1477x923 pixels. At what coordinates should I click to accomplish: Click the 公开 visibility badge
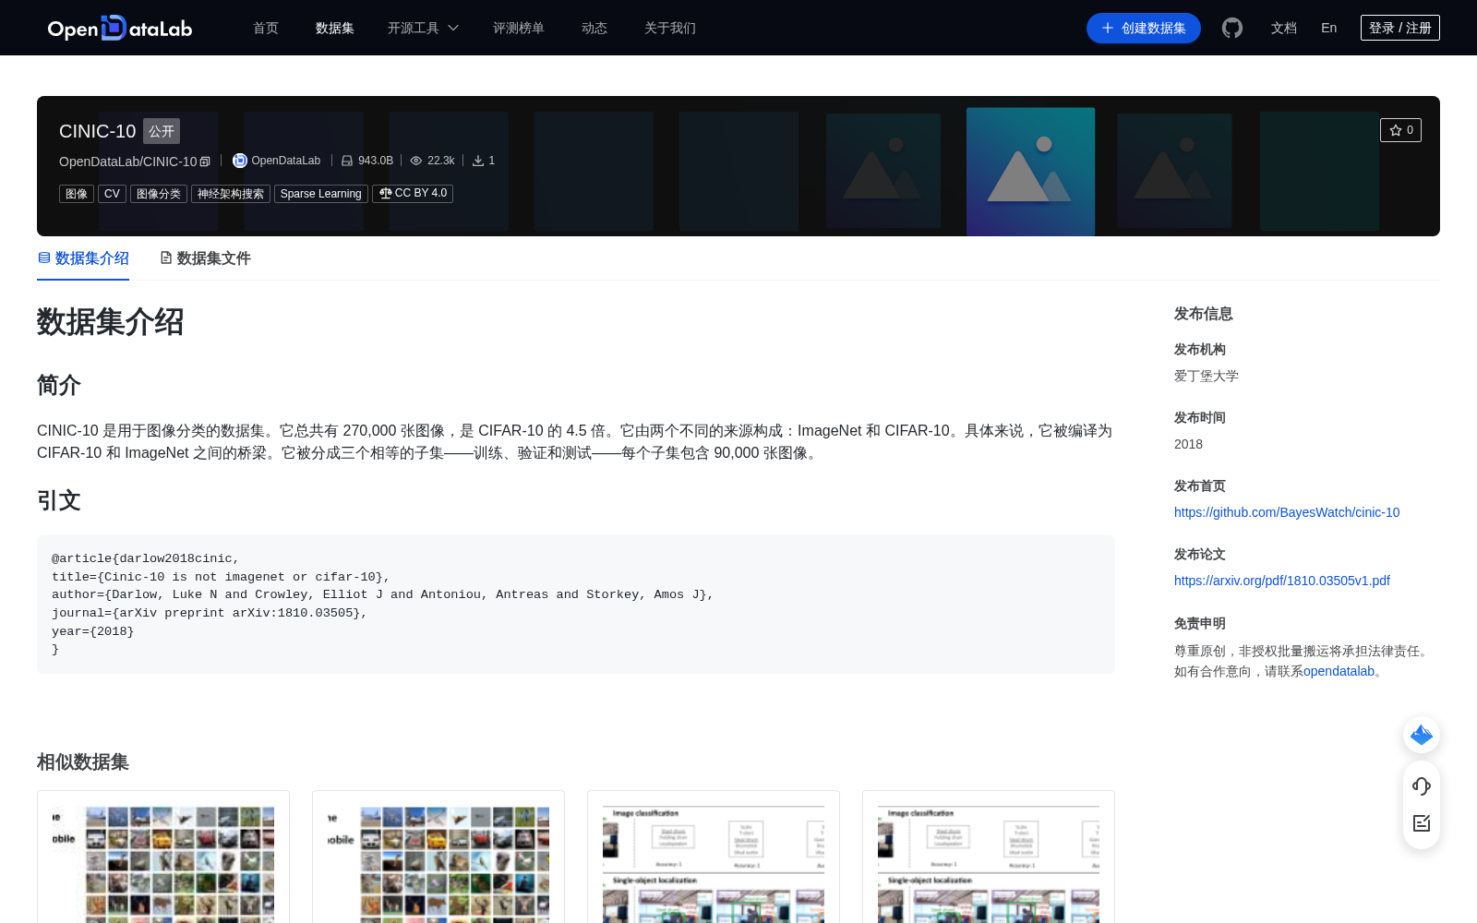[x=162, y=131]
